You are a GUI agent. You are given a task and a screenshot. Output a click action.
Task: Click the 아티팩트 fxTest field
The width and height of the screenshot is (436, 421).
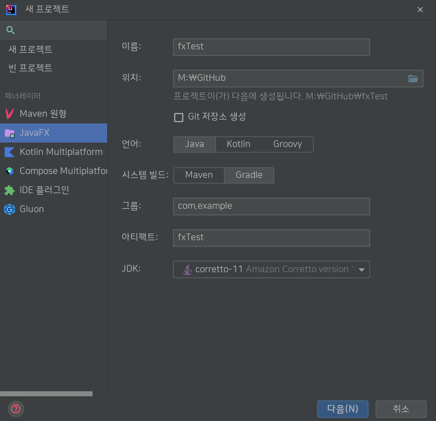point(272,238)
